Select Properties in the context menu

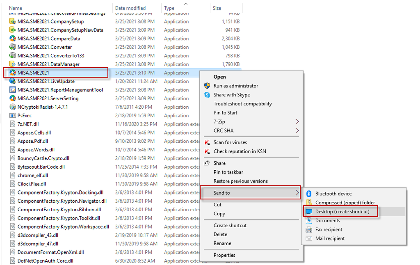coord(224,255)
